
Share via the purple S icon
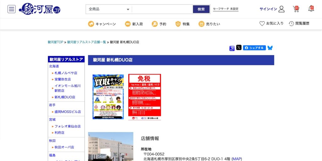(232, 48)
